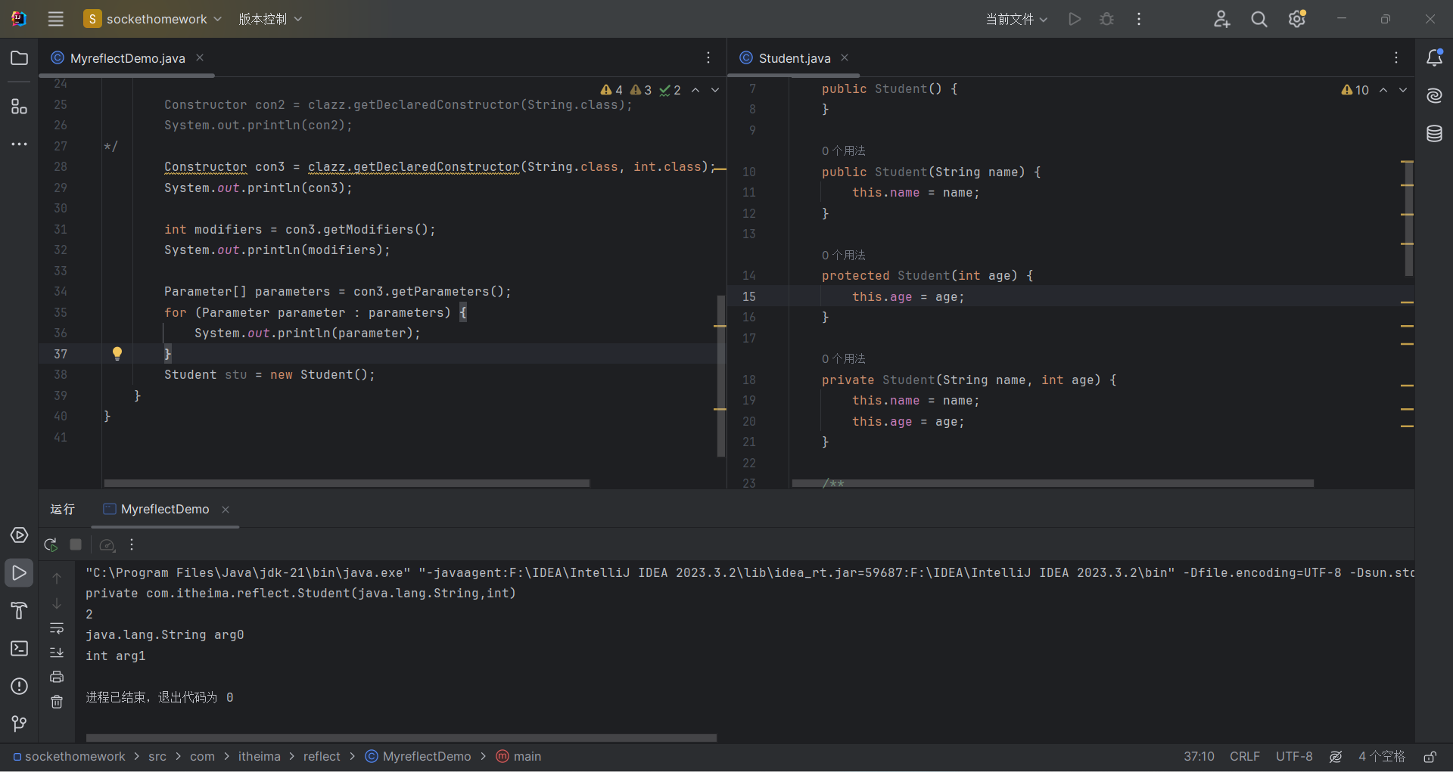Viewport: 1453px width, 772px height.
Task: Stop the running process
Action: pos(76,544)
